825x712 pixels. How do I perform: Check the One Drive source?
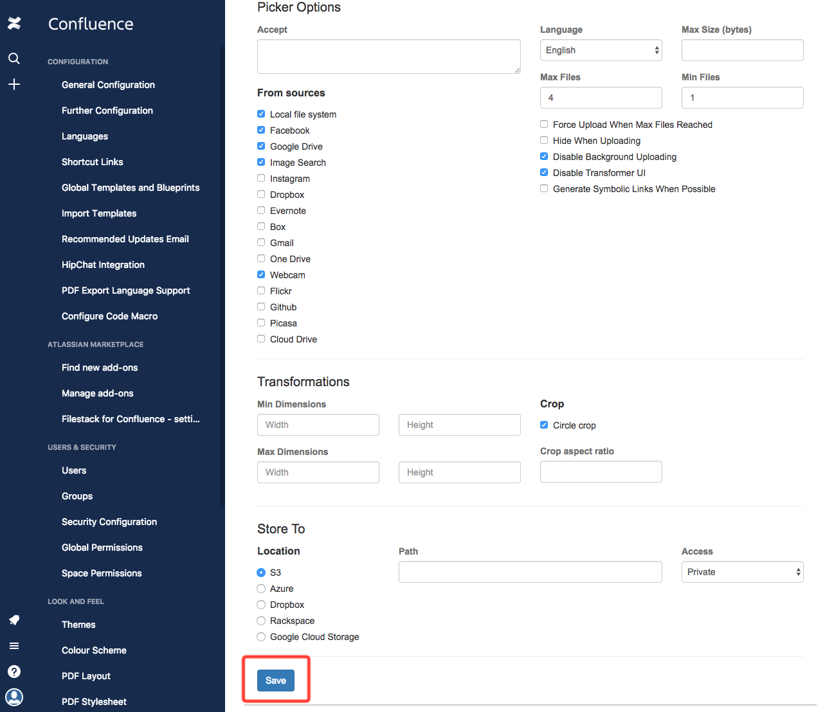click(261, 258)
